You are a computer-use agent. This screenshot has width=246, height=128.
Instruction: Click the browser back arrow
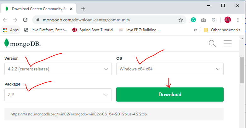pos(5,20)
